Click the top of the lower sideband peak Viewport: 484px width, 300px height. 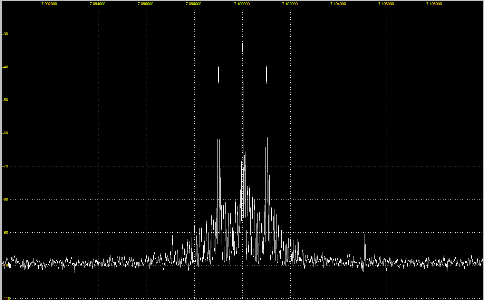point(219,67)
